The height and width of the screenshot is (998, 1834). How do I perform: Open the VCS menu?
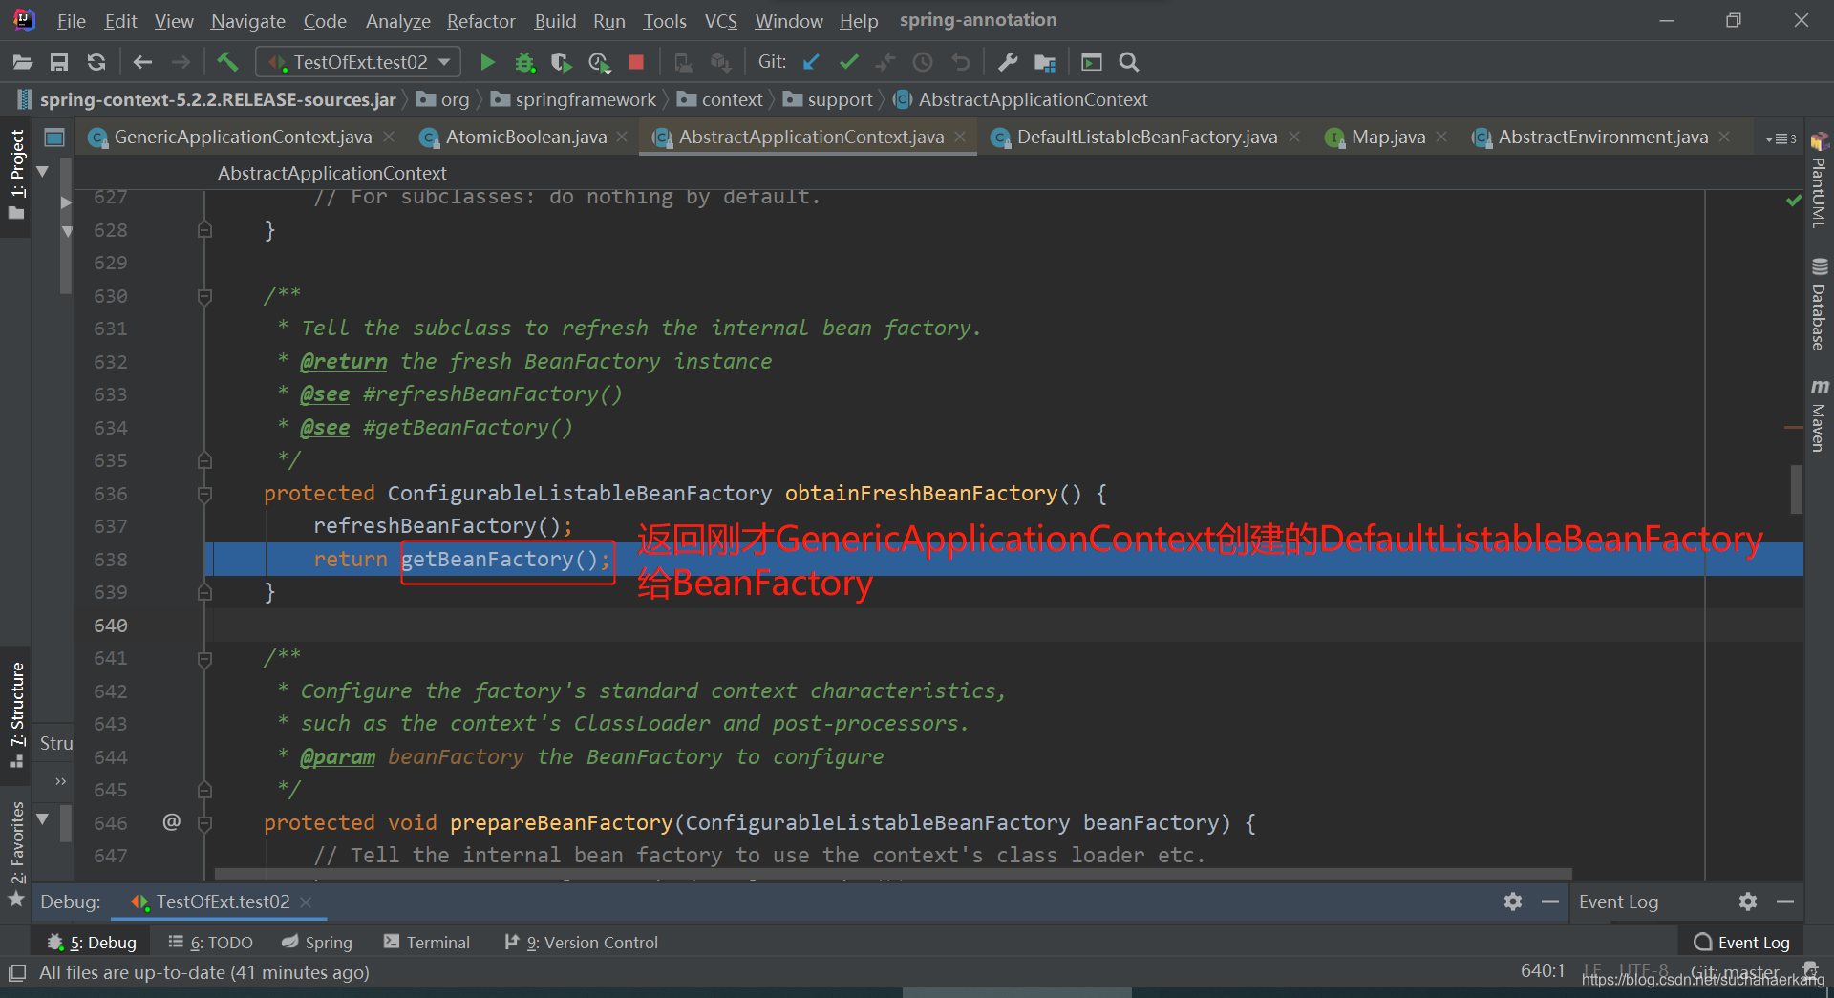[x=721, y=21]
